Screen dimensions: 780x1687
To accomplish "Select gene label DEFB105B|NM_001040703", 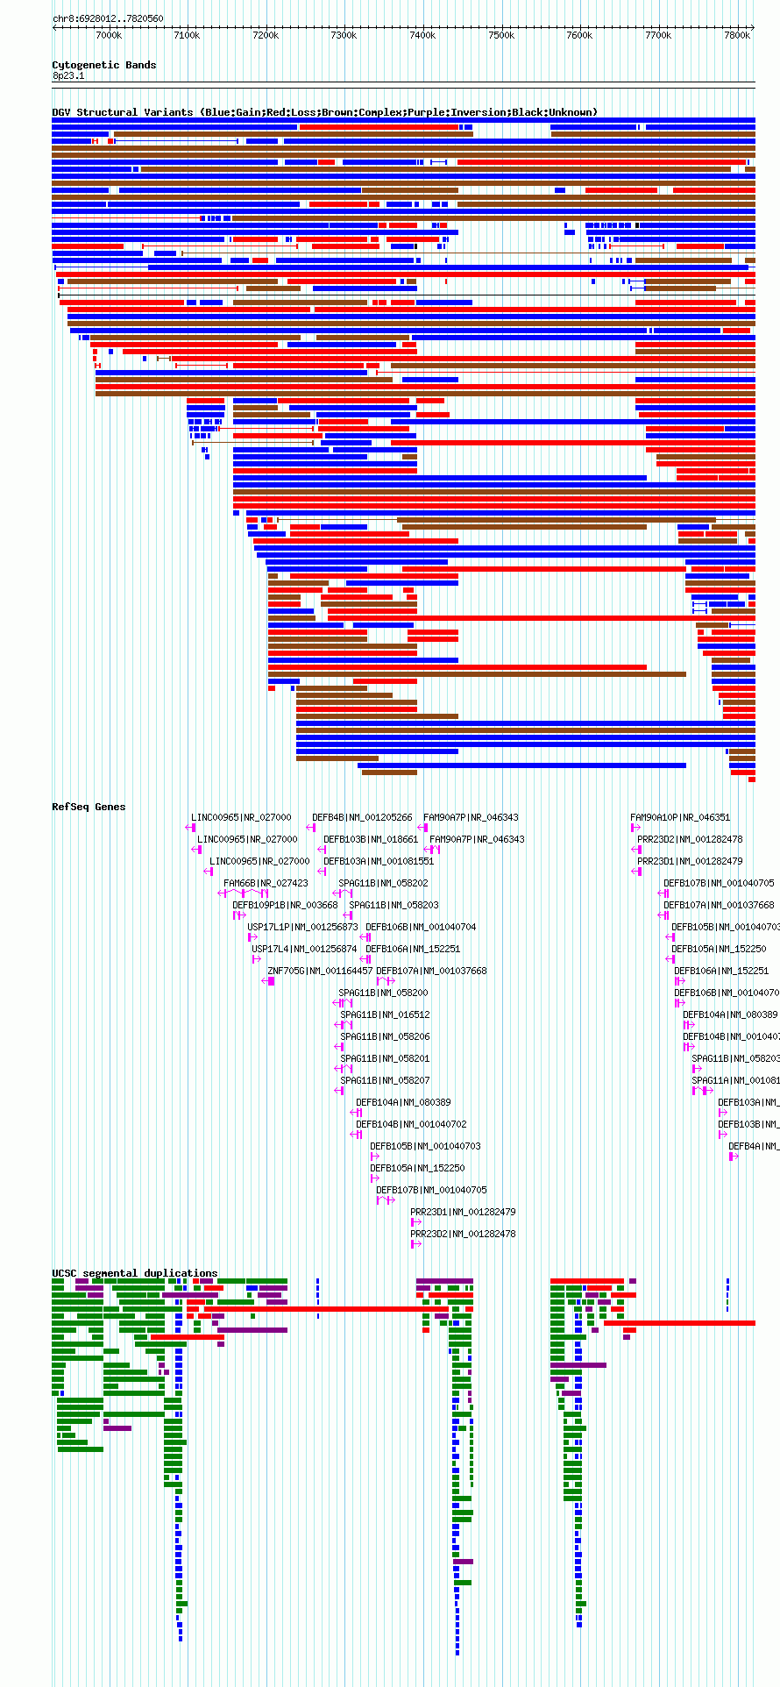I will coord(425,1146).
